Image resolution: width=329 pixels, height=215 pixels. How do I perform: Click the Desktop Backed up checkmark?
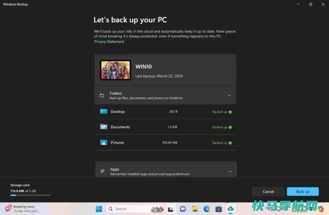[x=230, y=112]
